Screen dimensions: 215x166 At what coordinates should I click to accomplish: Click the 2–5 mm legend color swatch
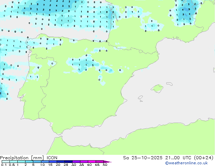tap(29, 162)
